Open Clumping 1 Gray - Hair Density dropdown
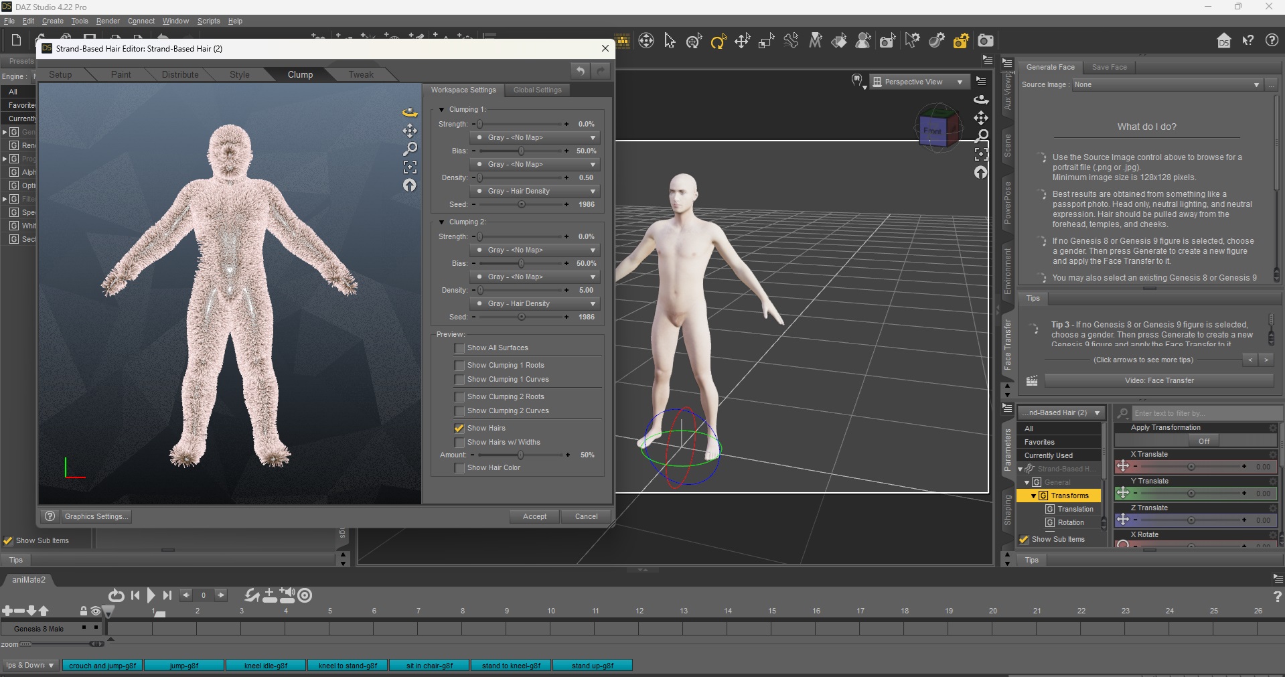Screen dimensions: 1285x677 point(534,191)
